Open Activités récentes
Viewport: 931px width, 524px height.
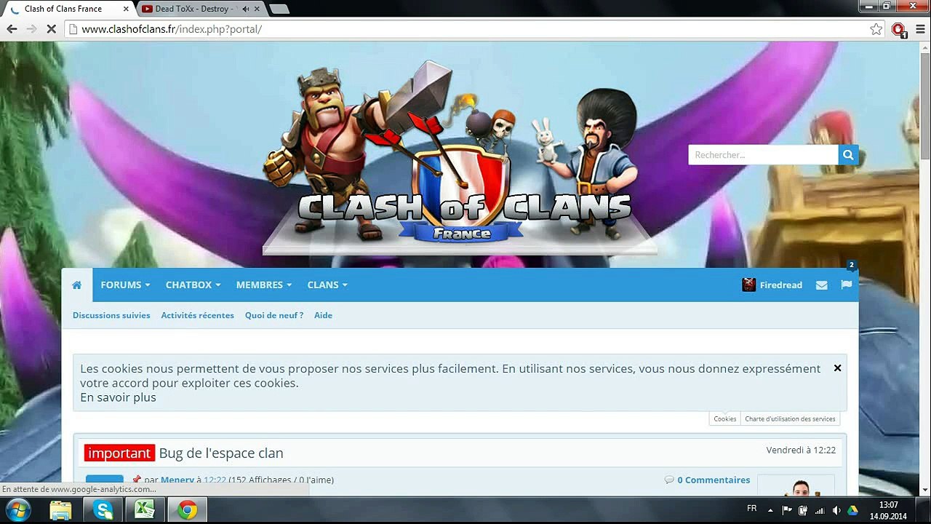click(x=198, y=315)
